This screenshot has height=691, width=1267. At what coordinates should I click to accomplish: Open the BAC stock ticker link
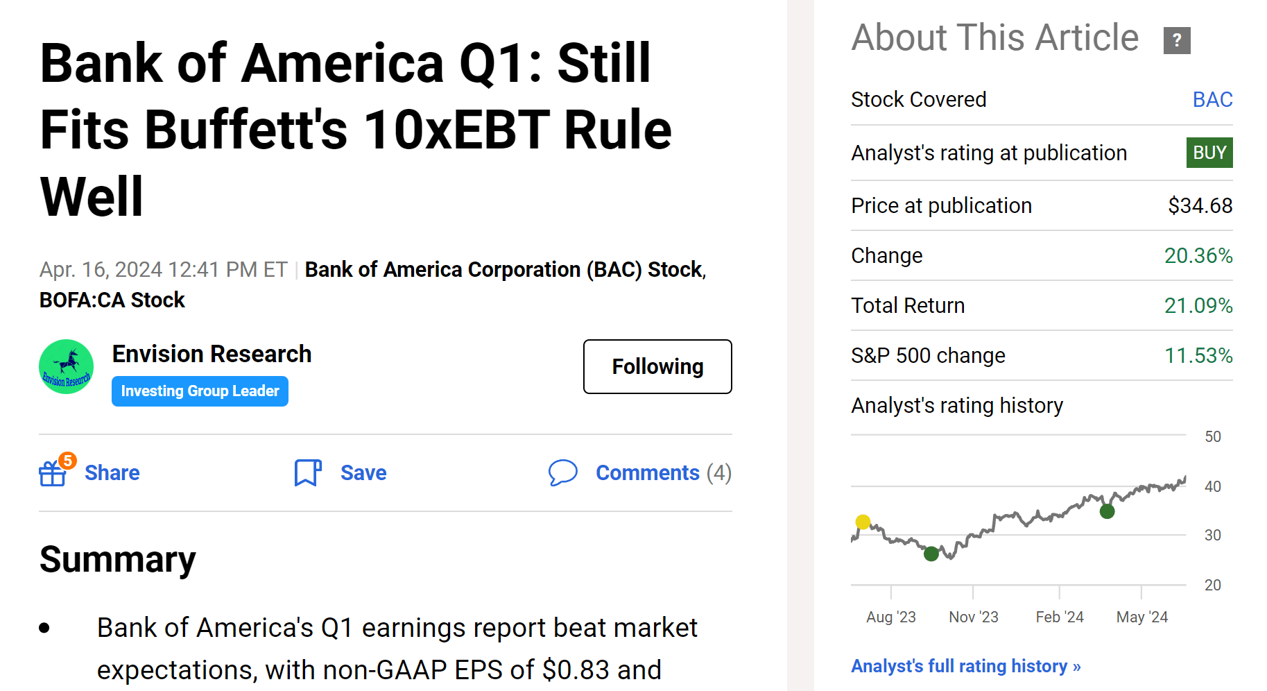coord(1212,100)
